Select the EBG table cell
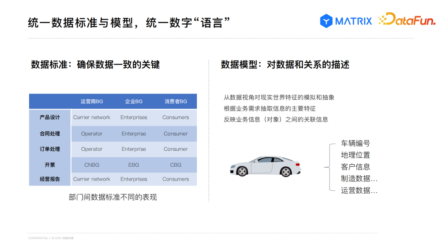Viewport: 442px width, 248px height. click(133, 165)
